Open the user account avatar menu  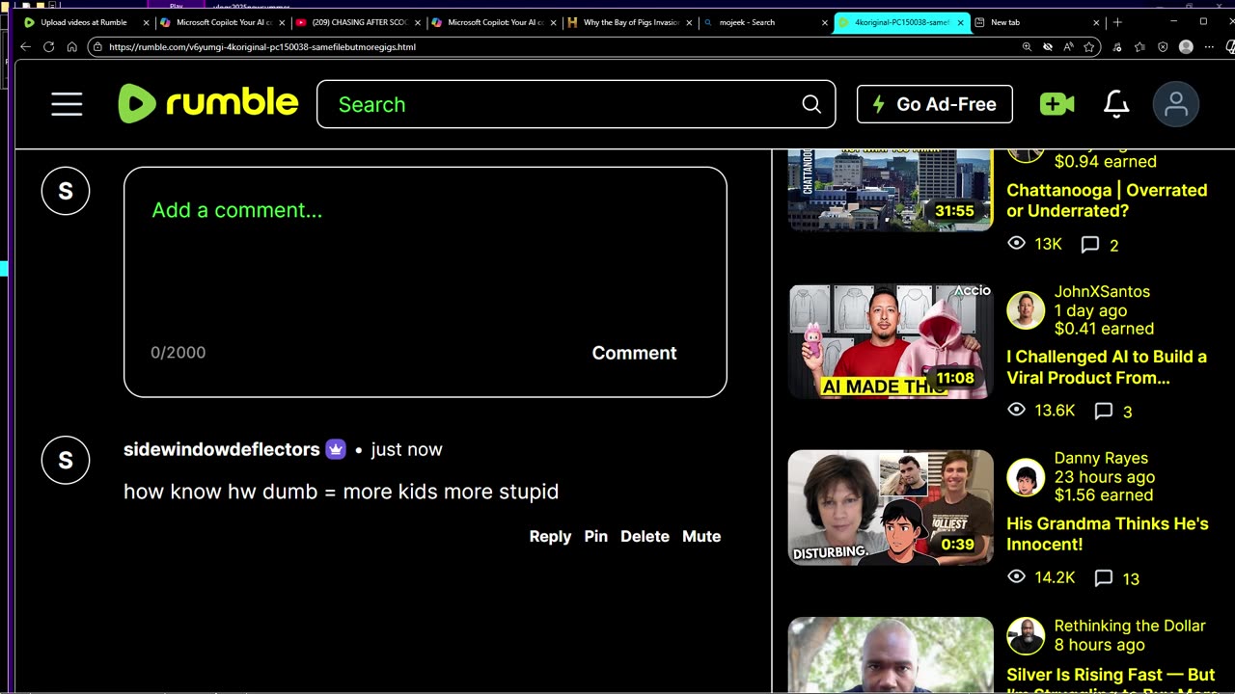[x=1175, y=104]
